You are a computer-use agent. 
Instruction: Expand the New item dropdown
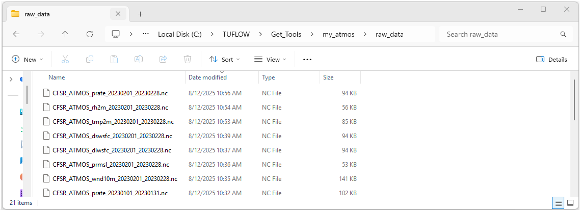tap(28, 59)
